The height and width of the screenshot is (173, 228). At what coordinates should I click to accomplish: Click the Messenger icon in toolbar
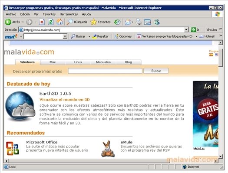[x=156, y=22]
